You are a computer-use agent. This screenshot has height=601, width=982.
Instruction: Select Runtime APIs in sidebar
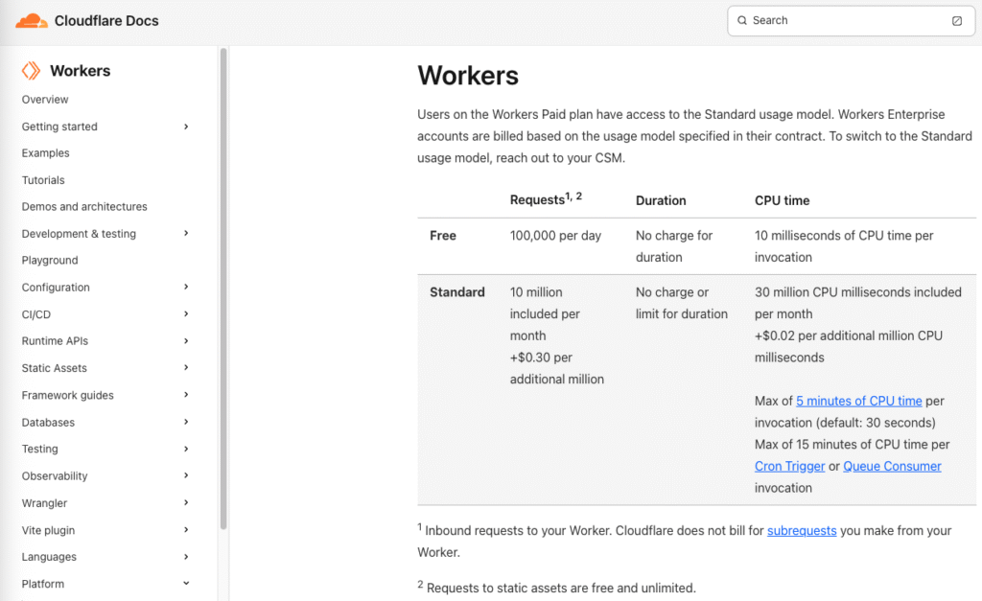point(55,341)
